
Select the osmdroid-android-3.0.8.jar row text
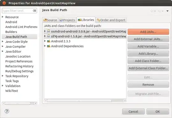click(x=89, y=31)
